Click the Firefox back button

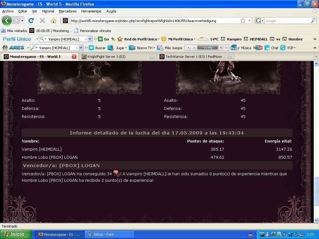7,21
